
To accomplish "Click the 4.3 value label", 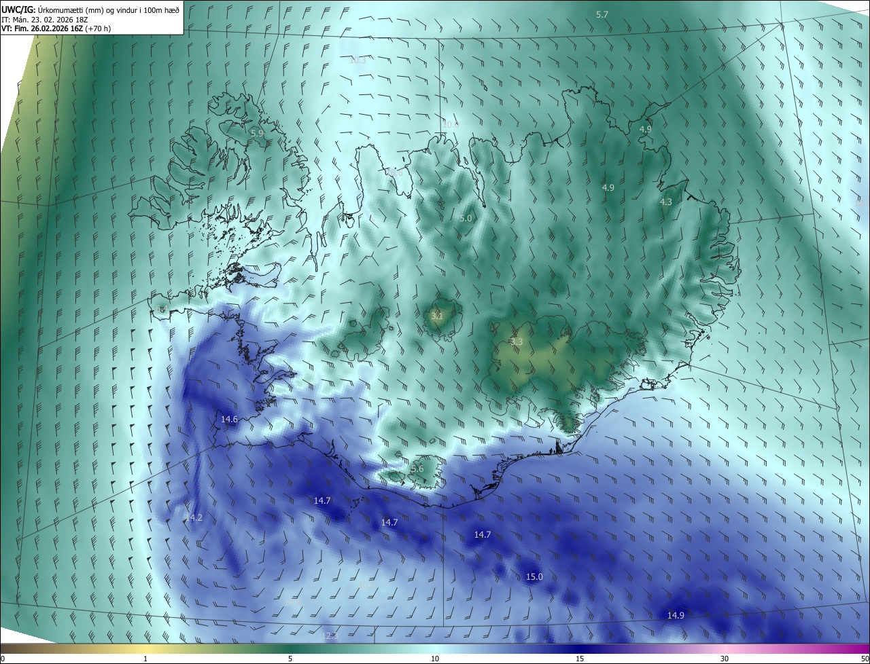I will [666, 202].
